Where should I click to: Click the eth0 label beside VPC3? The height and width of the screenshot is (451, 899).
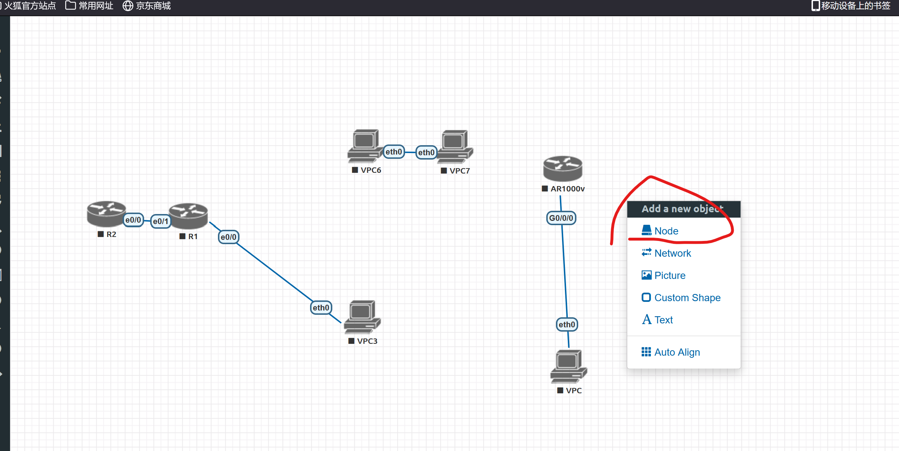coord(321,308)
